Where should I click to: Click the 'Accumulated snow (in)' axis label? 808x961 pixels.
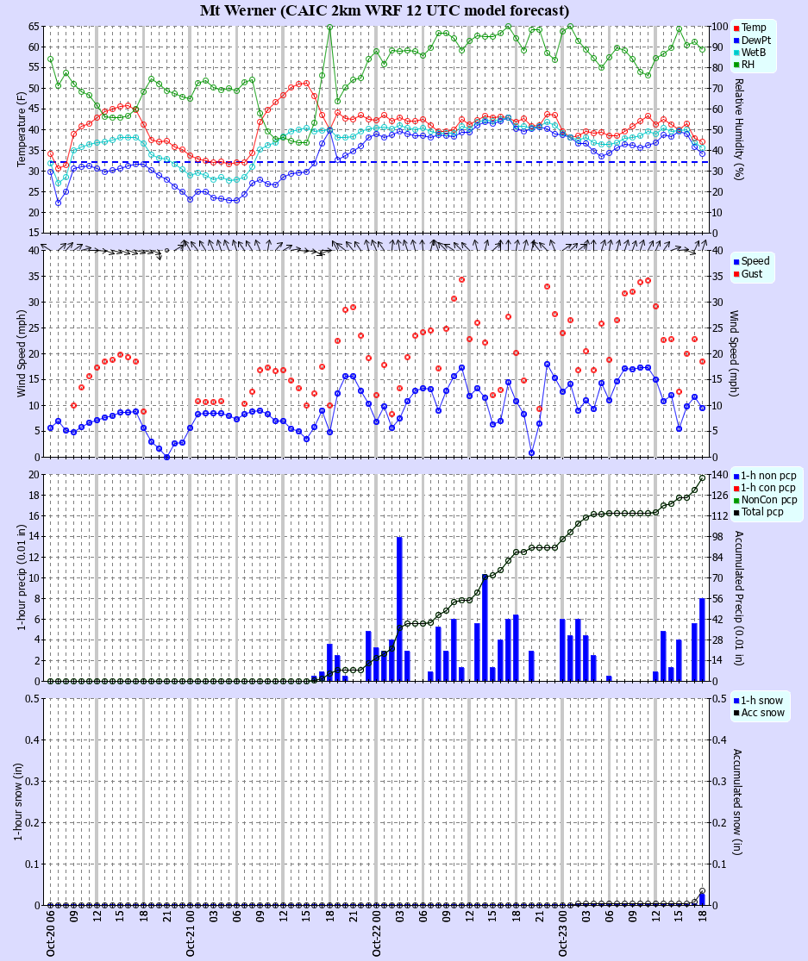[737, 802]
